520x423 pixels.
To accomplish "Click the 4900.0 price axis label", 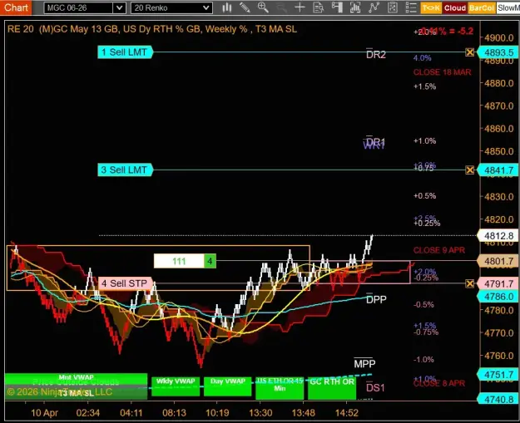I will point(498,37).
